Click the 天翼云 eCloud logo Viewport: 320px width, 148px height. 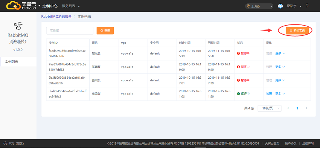(21, 6)
